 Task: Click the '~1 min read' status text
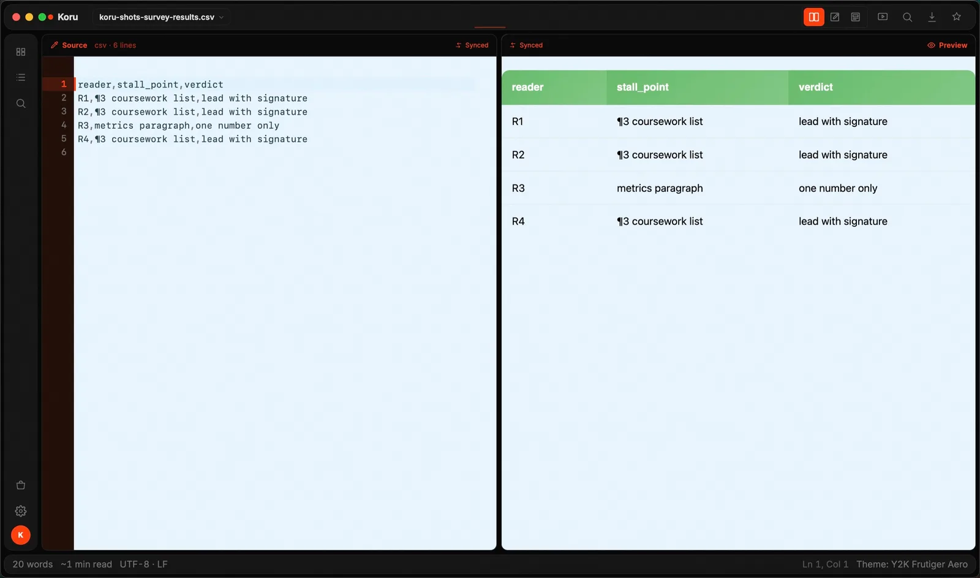pos(86,565)
